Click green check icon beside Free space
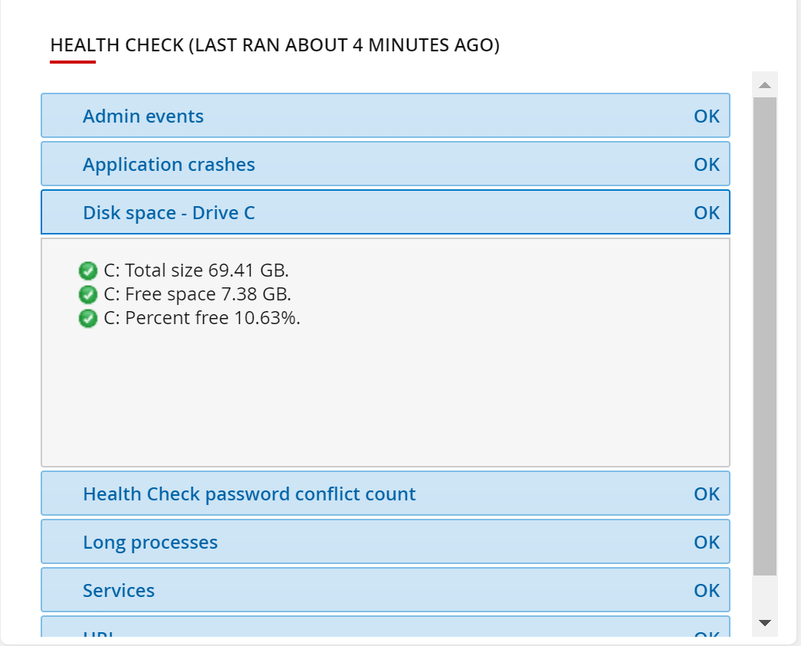801x646 pixels. coord(88,294)
